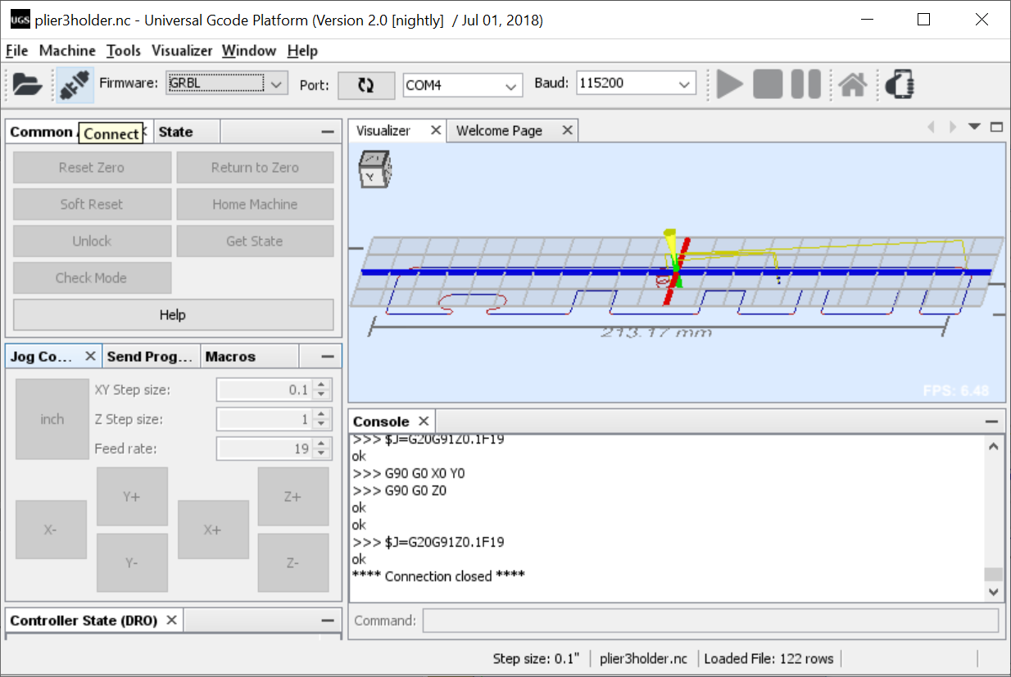Open the Help menu
Image resolution: width=1011 pixels, height=677 pixels.
(x=302, y=51)
